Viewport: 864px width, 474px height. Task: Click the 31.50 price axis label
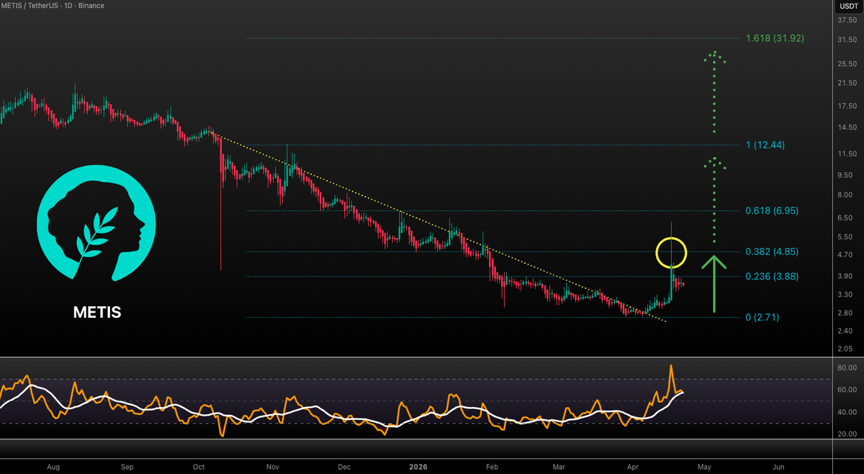coord(847,40)
